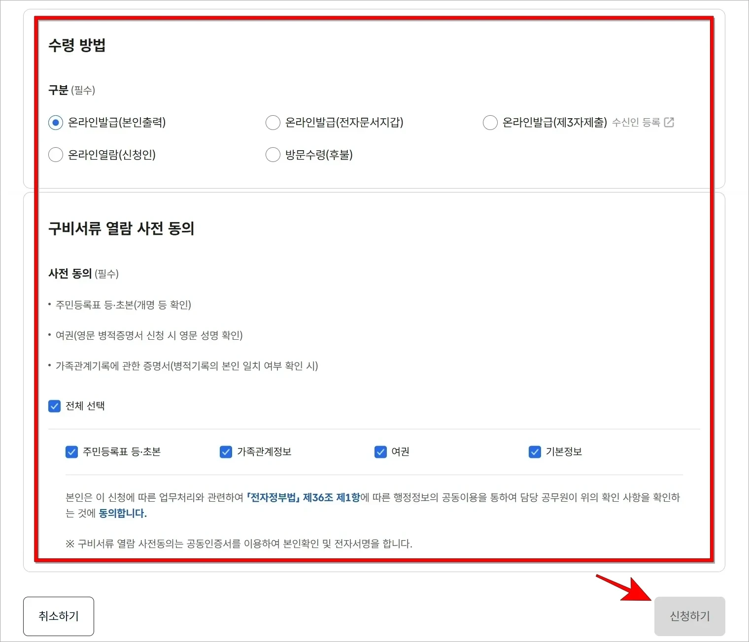Open the 전자정부법 제36조 제1항 link
This screenshot has width=749, height=642.
(x=304, y=497)
